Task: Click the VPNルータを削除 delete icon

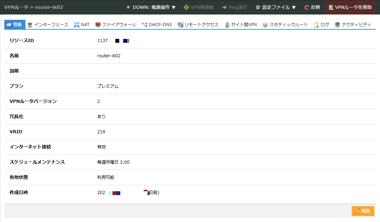Action: (x=331, y=7)
